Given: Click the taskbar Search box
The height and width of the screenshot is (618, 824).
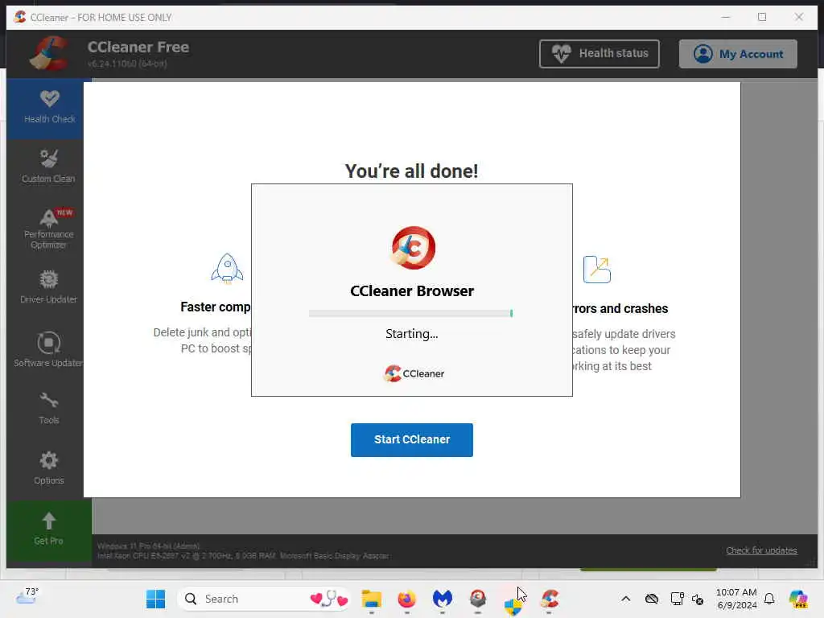Looking at the screenshot, I should (x=264, y=599).
